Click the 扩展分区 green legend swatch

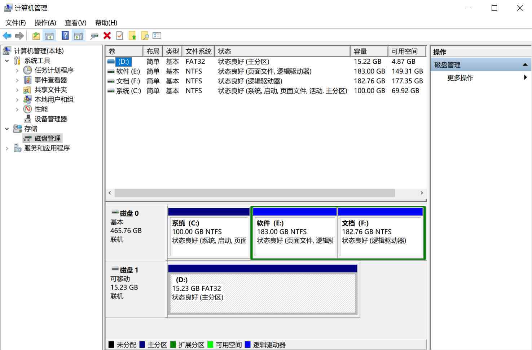point(173,345)
